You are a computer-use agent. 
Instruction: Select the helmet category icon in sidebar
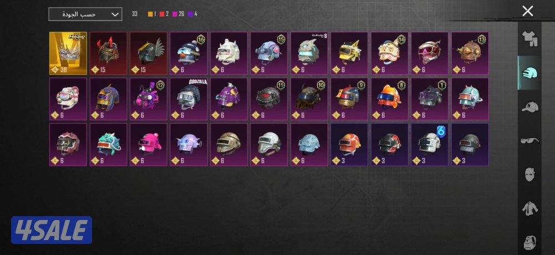529,72
